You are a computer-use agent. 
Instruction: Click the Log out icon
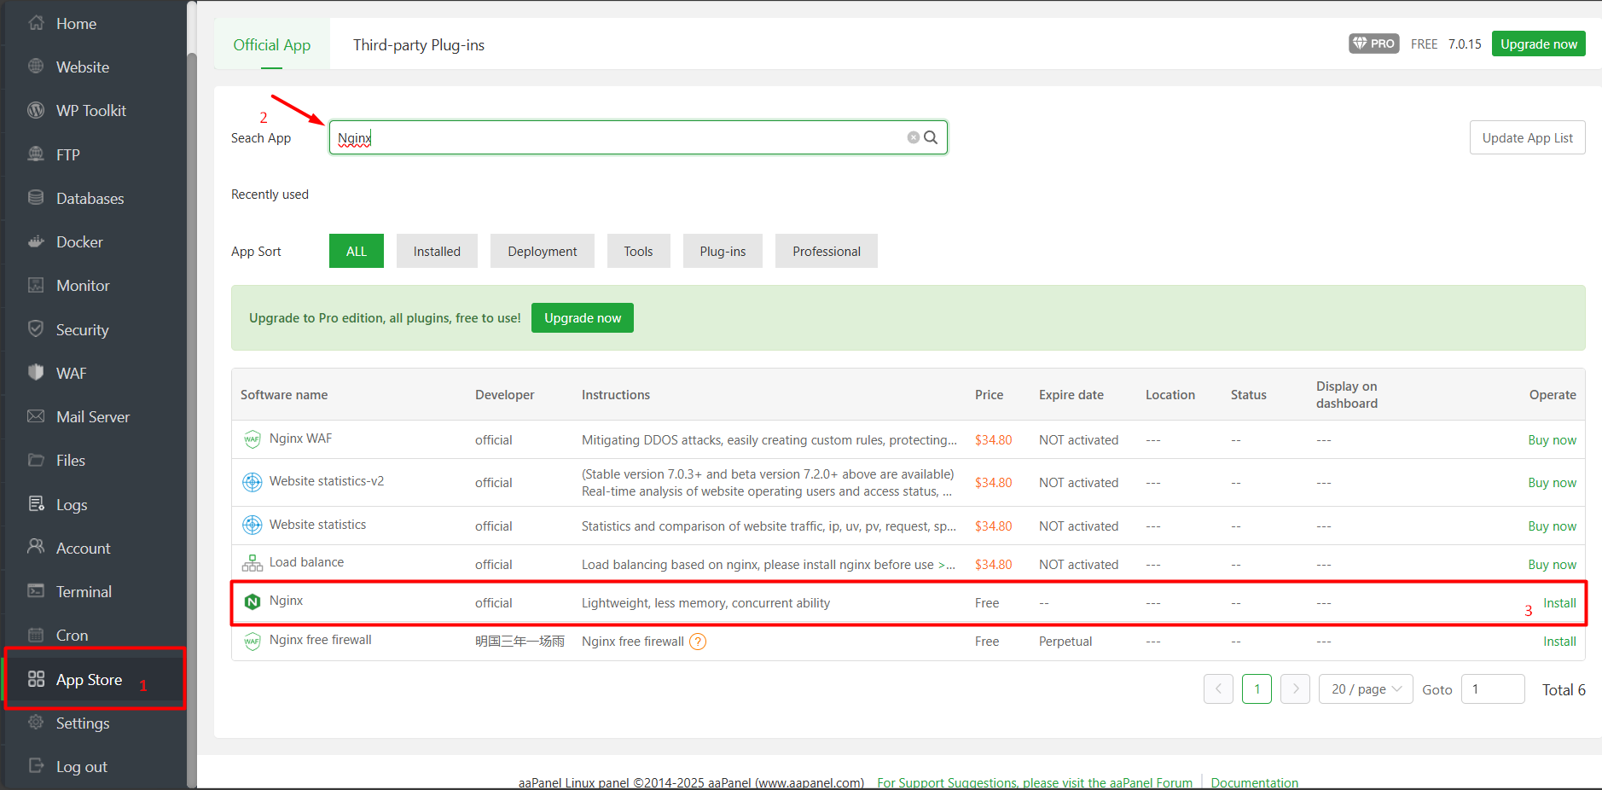[x=36, y=766]
